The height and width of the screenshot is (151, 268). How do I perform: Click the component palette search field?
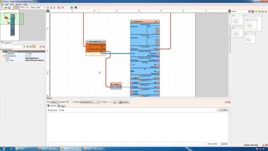(240, 11)
